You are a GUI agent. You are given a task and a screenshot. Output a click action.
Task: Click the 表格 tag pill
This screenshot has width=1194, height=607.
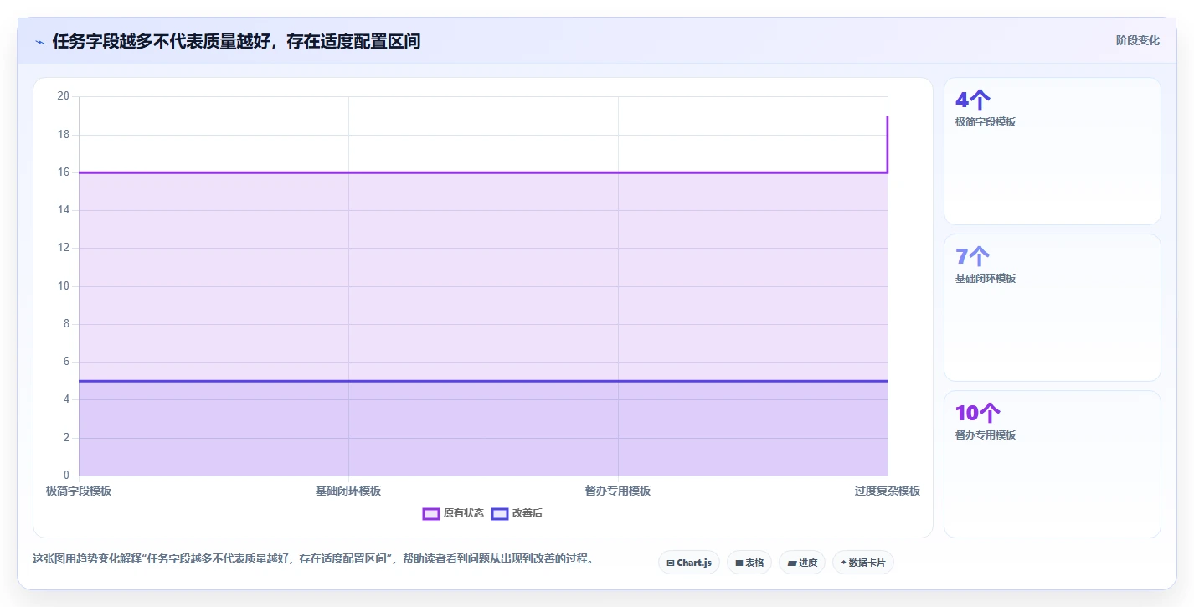pyautogui.click(x=749, y=563)
